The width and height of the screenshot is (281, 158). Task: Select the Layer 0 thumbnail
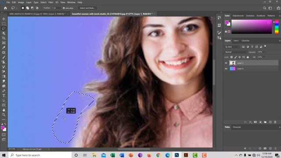pyautogui.click(x=232, y=68)
